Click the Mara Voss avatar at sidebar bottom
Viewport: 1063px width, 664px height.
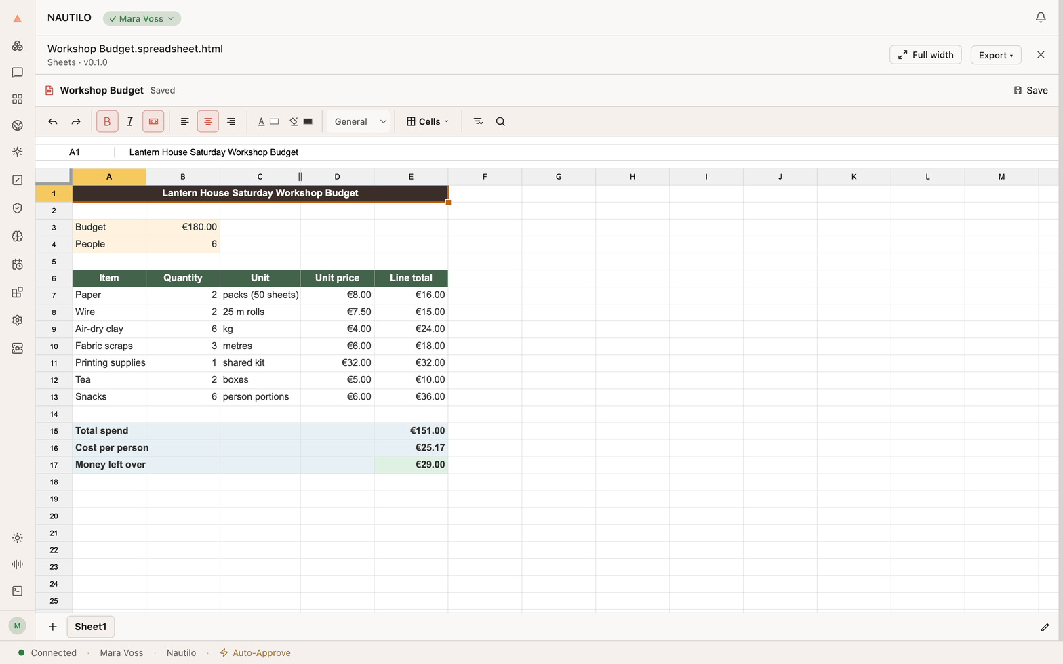(17, 625)
